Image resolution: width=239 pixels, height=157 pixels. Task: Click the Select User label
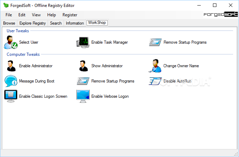click(28, 42)
